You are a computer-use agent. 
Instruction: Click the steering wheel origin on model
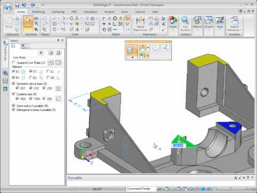[82, 157]
